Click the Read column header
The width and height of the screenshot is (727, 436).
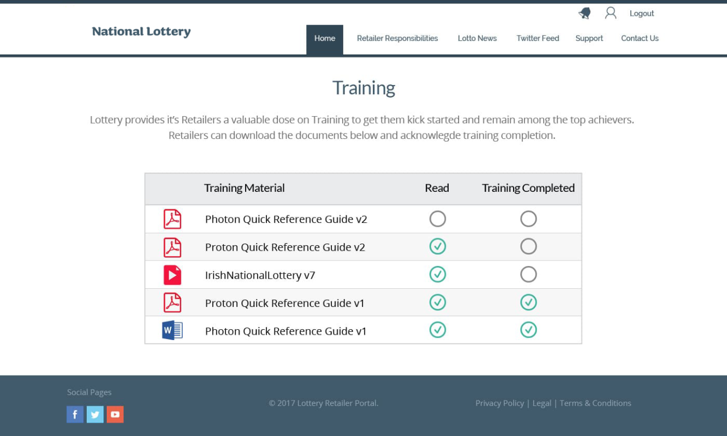437,188
